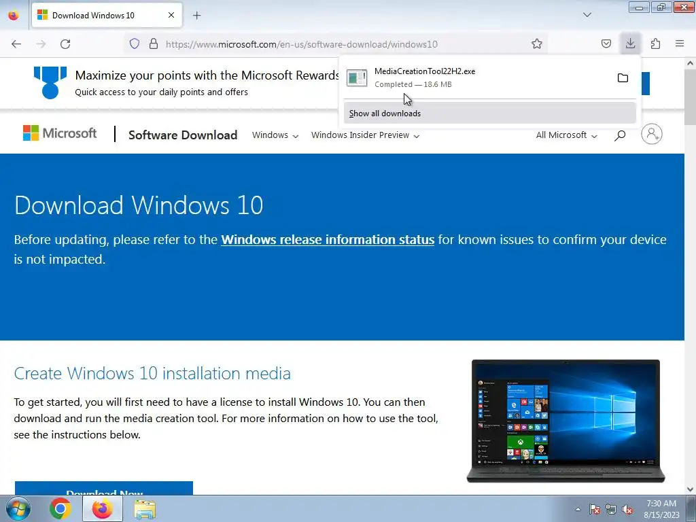This screenshot has width=696, height=522.
Task: Expand the Windows Insider Preview menu
Action: (365, 135)
